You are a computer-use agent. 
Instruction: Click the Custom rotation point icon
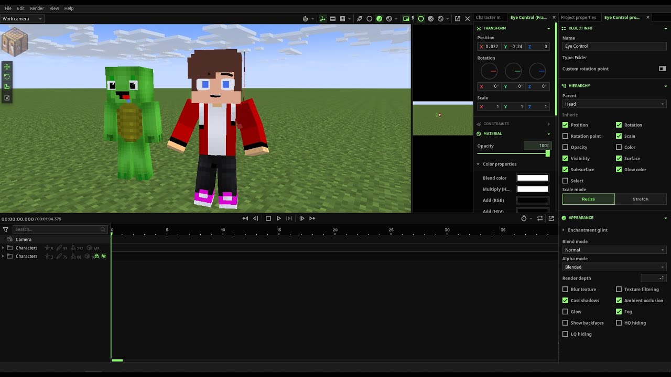pyautogui.click(x=662, y=69)
